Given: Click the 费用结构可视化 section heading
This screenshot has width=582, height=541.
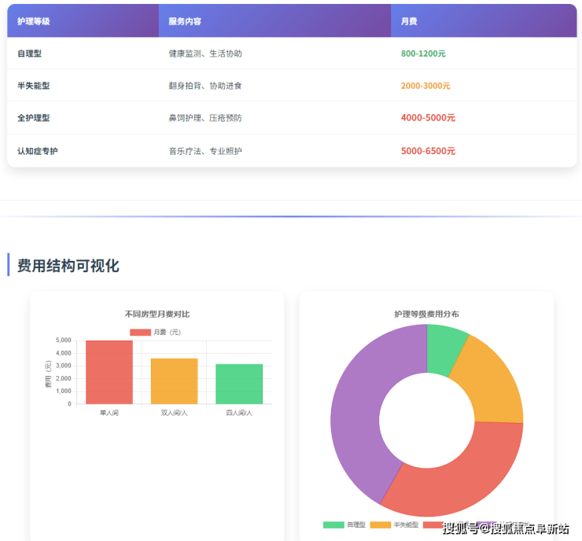Looking at the screenshot, I should point(68,266).
